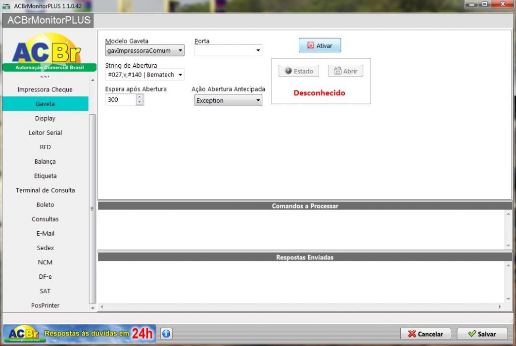Viewport: 516px width, 346px height.
Task: Click the ACBrMonitorPLUS header label
Action: (48, 20)
